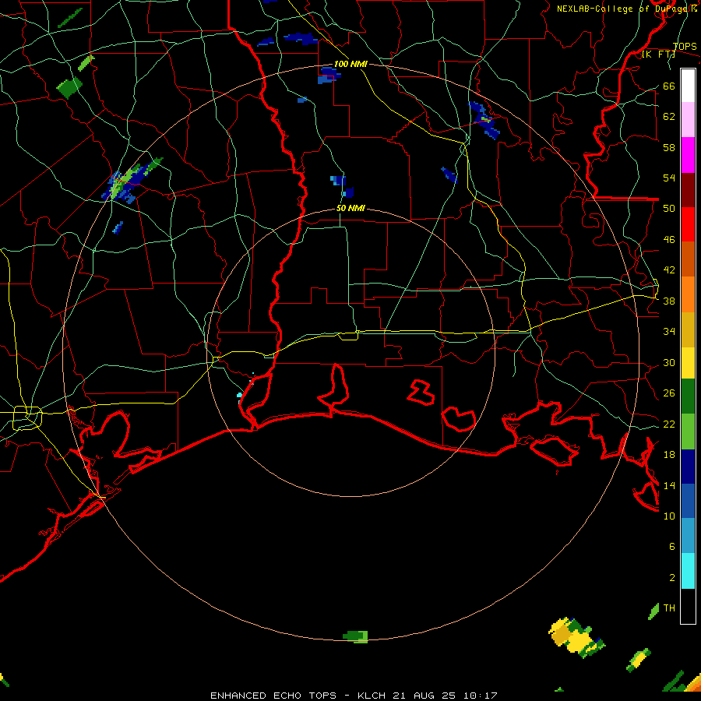Click legend value 34

[x=669, y=332]
